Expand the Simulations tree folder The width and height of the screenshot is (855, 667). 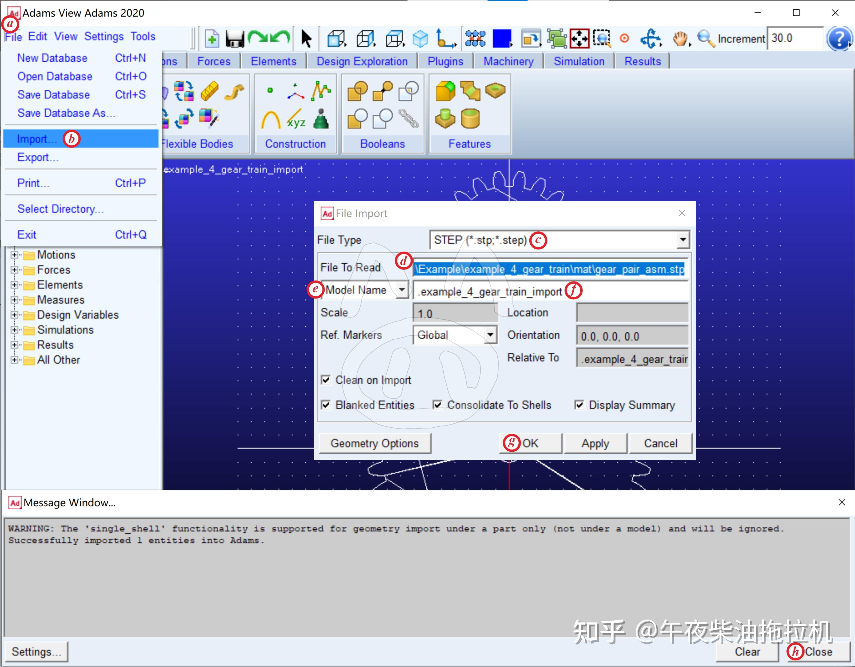pos(14,330)
